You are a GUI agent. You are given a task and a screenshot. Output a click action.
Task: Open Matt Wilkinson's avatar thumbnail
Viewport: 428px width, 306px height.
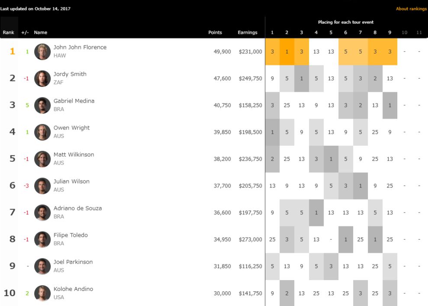pos(42,159)
